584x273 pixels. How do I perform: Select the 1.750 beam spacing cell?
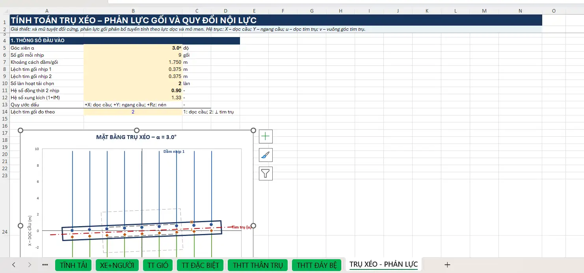(x=133, y=62)
